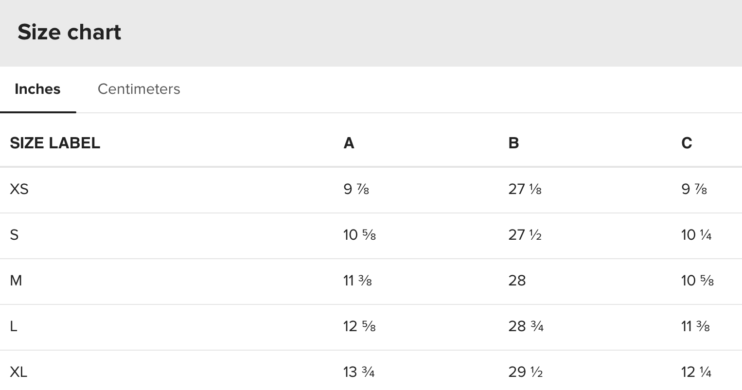Select the M size row label
The width and height of the screenshot is (742, 390).
(x=16, y=281)
